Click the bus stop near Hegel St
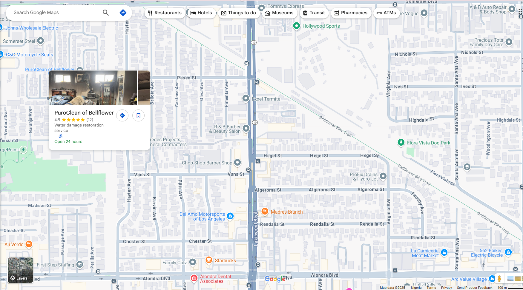523x290 pixels. [x=258, y=161]
